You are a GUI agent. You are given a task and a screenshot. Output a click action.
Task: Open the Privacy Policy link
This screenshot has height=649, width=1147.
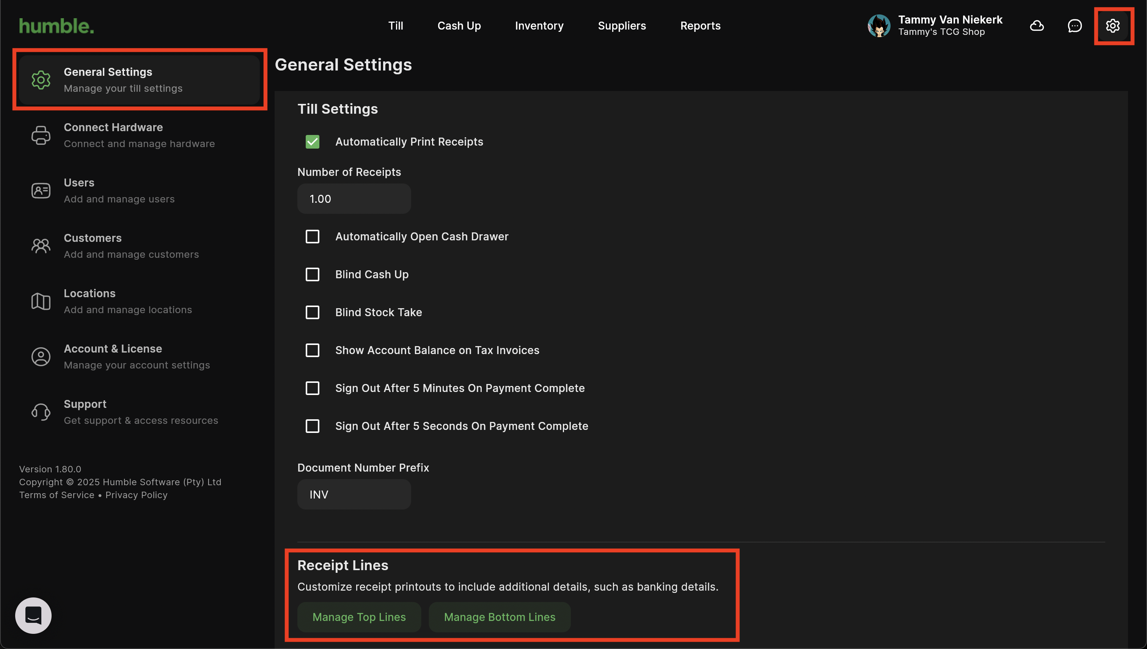(136, 495)
